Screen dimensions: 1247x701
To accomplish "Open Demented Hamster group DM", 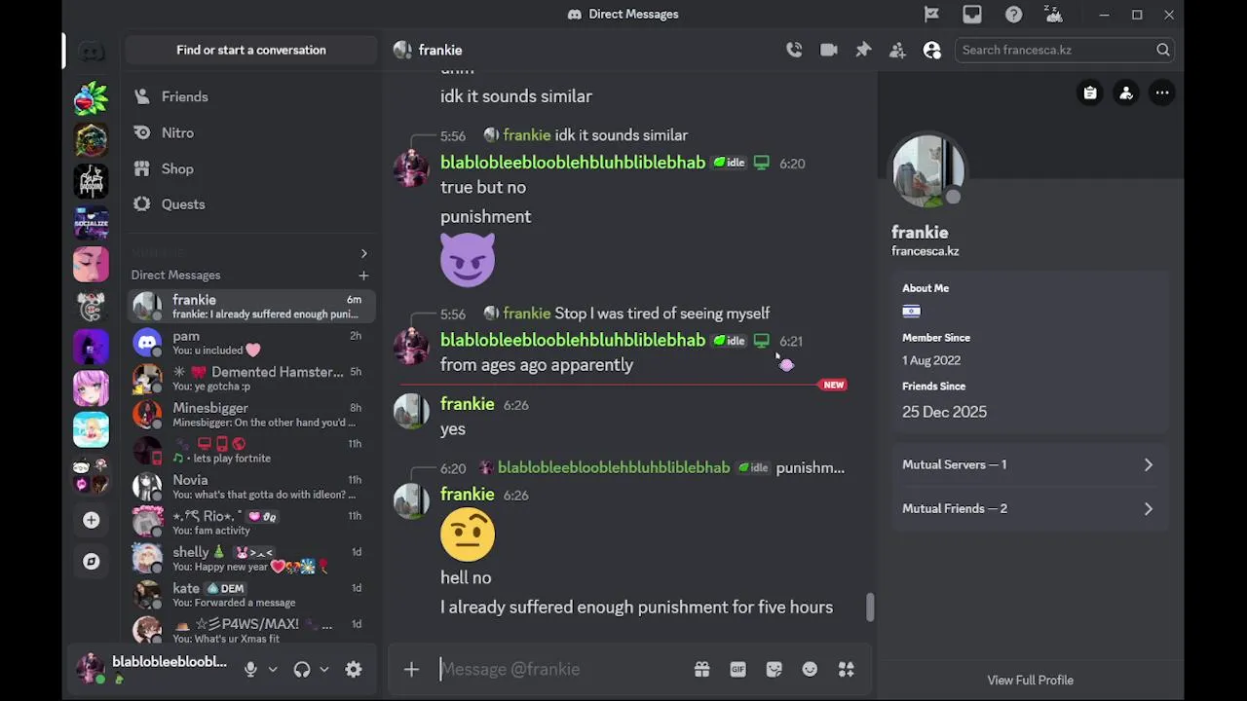I will point(251,379).
